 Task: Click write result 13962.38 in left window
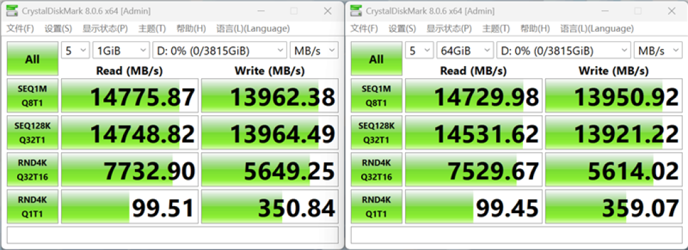pos(270,95)
